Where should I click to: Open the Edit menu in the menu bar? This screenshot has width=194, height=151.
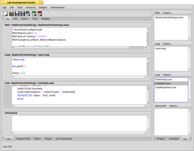point(12,8)
